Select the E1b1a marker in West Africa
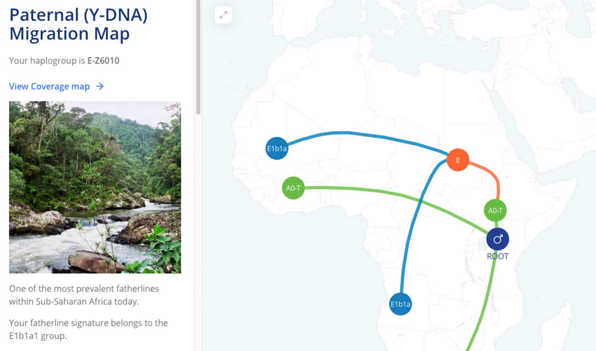Image resolution: width=596 pixels, height=351 pixels. click(277, 148)
